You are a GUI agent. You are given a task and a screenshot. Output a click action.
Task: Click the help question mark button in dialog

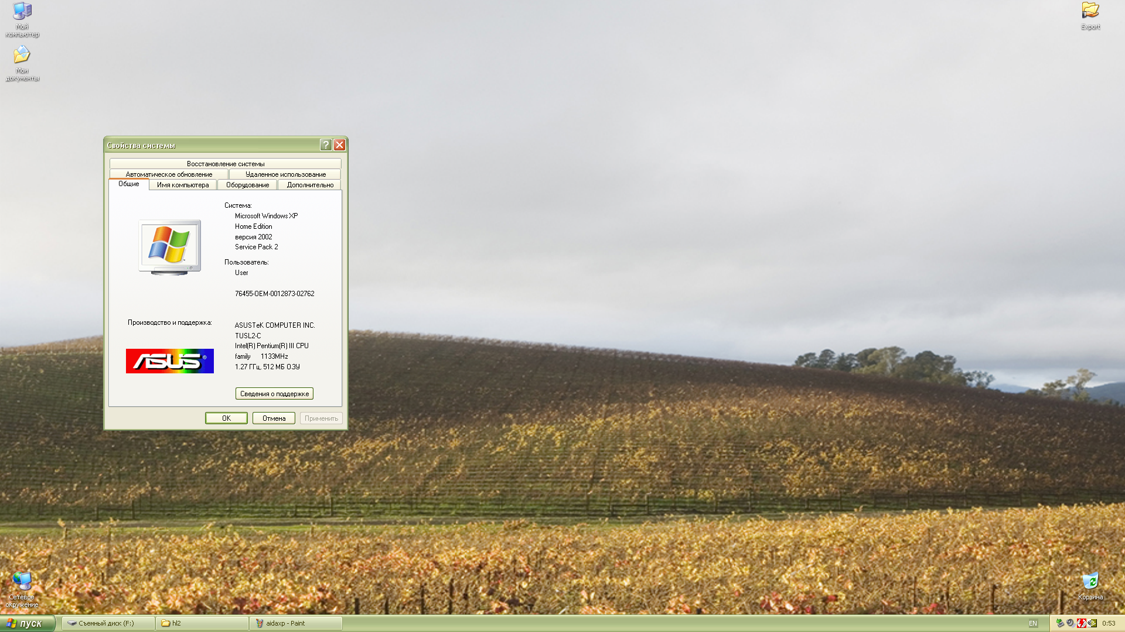coord(326,145)
